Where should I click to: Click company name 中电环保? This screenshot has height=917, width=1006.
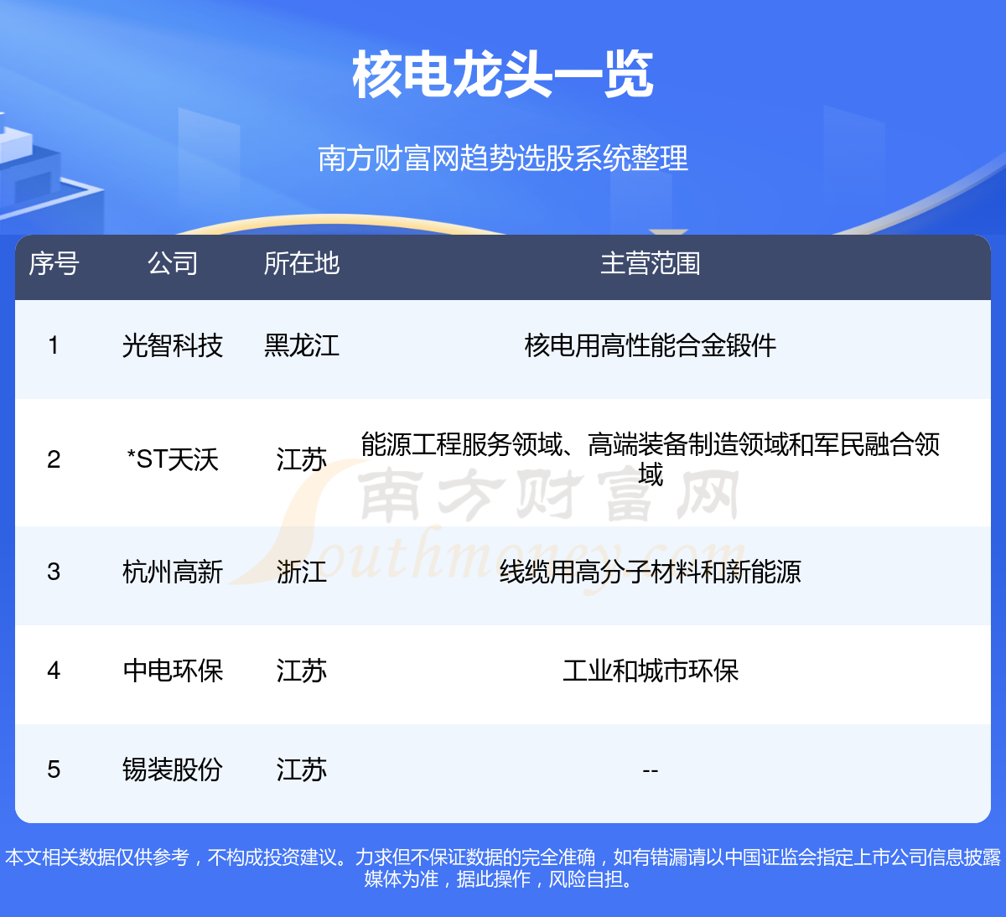[173, 671]
